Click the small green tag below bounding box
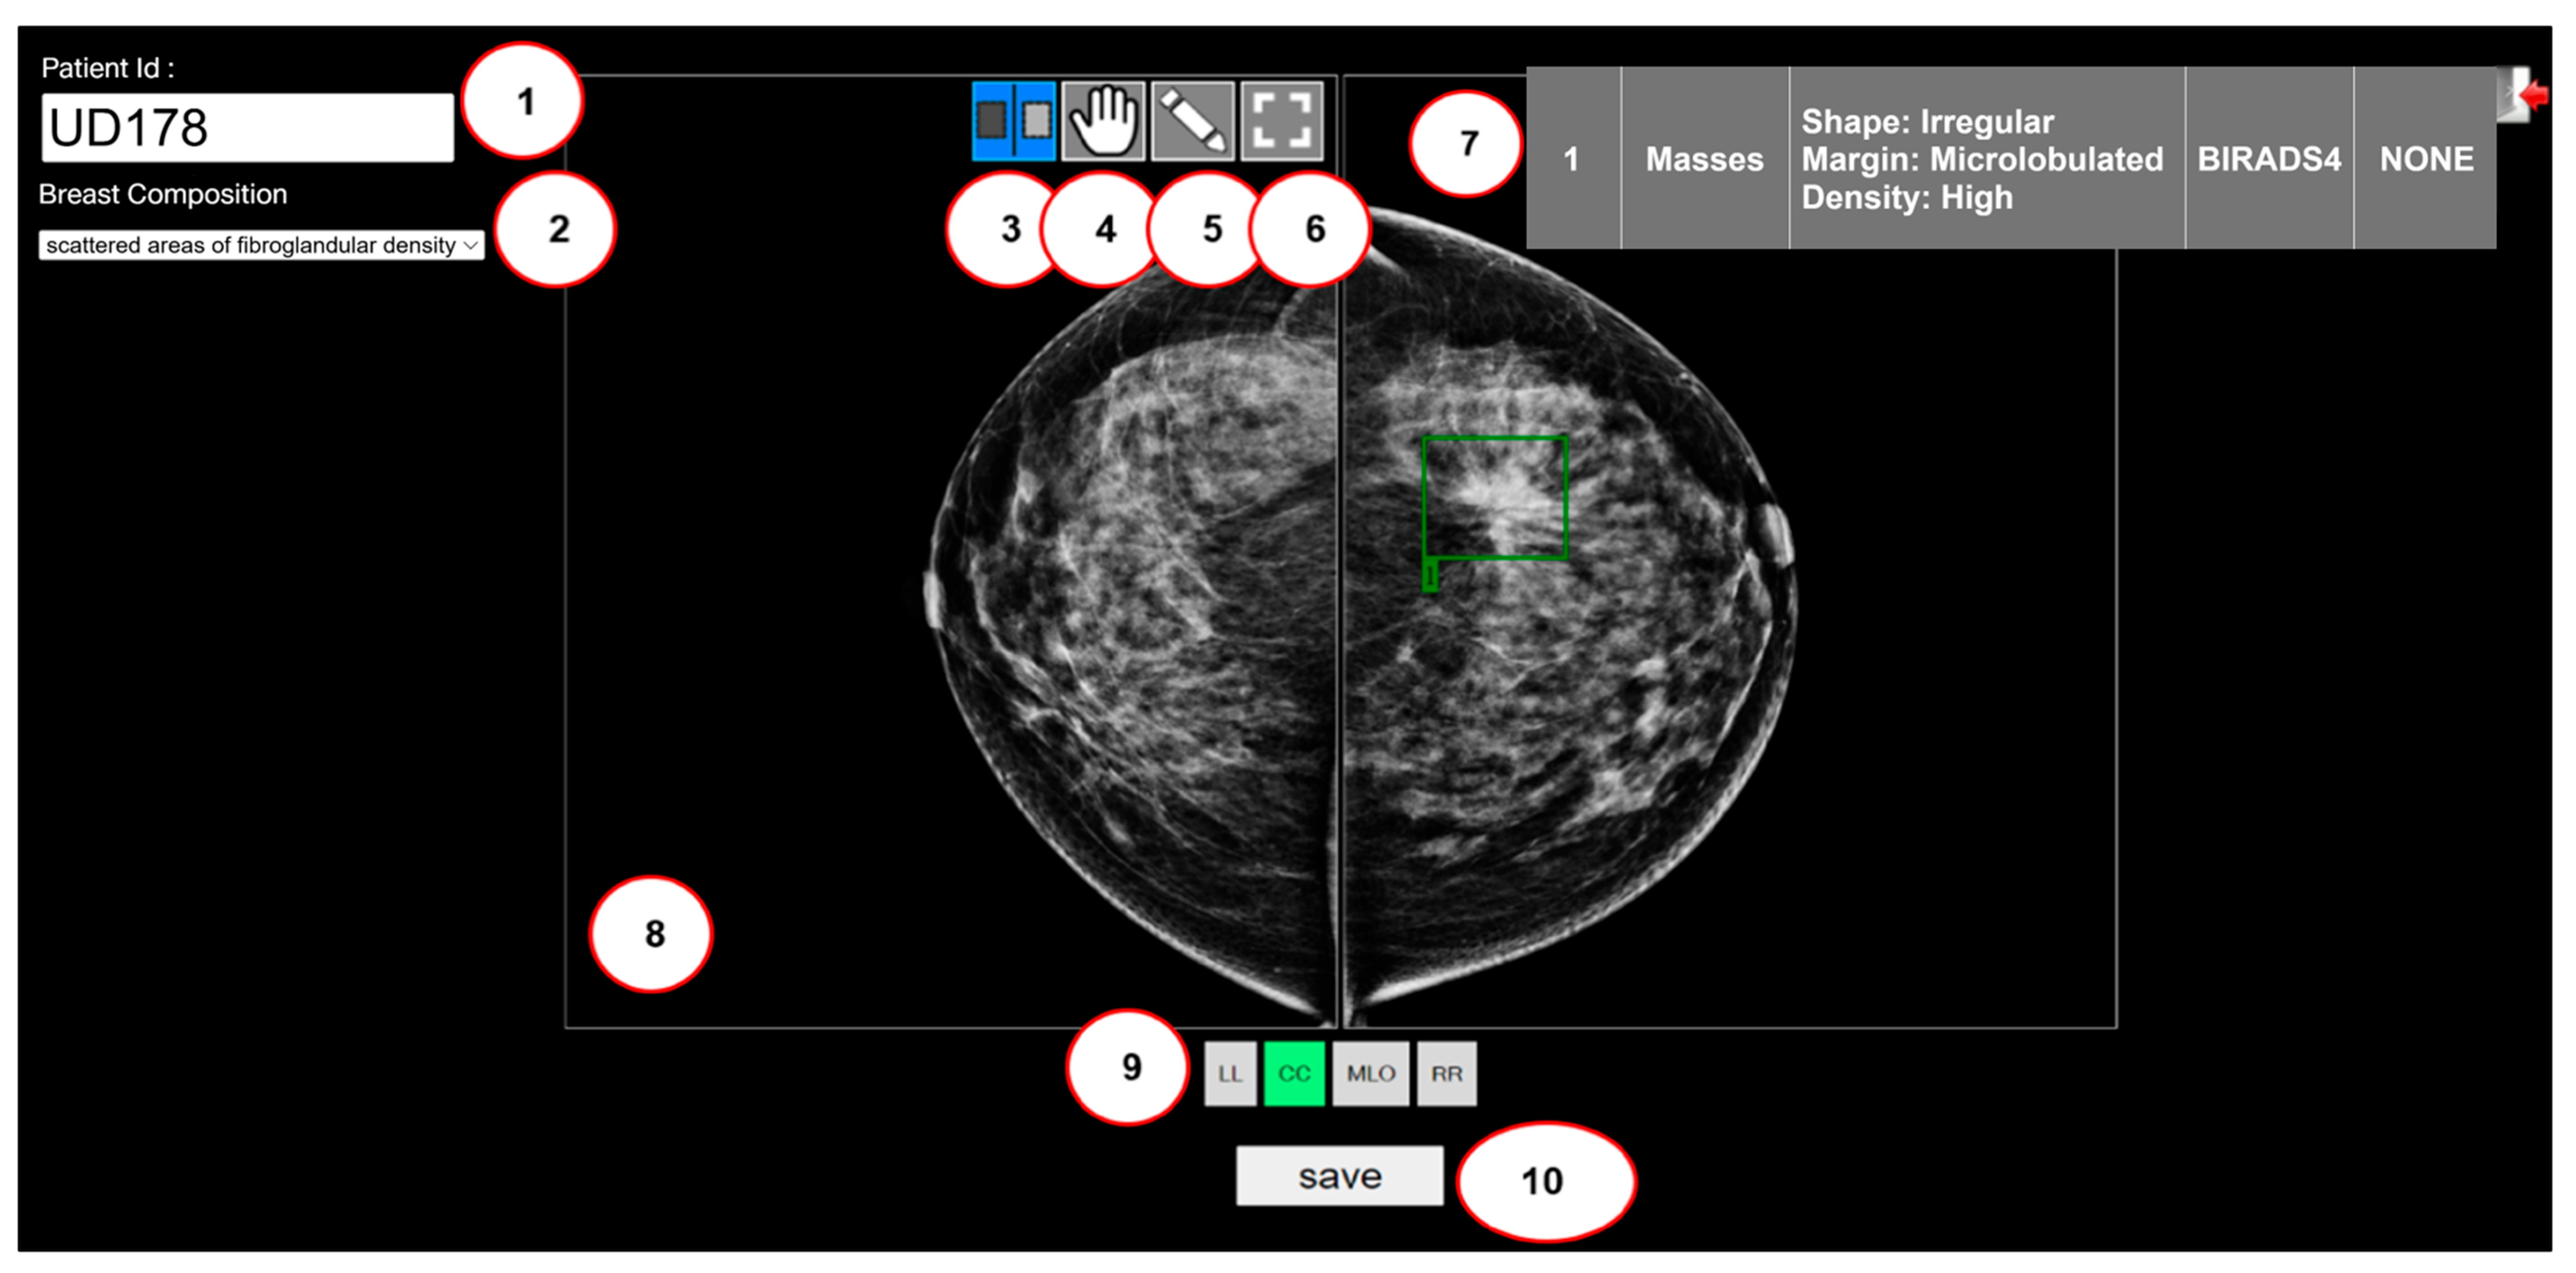 (x=1430, y=576)
